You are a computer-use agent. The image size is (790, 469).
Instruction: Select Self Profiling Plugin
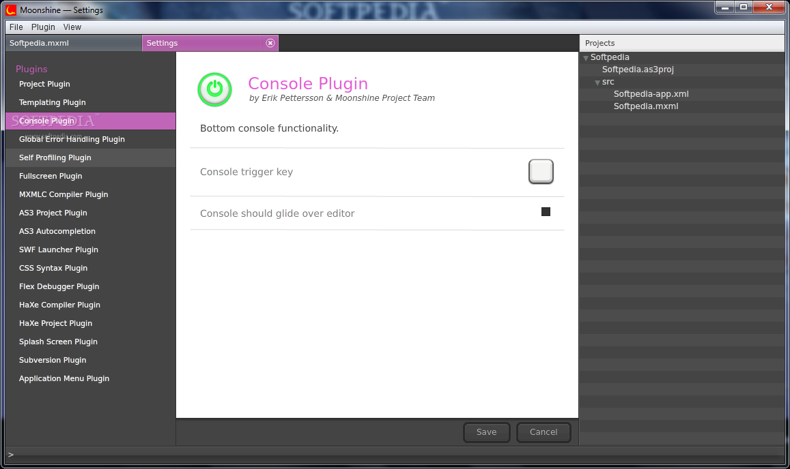click(91, 158)
